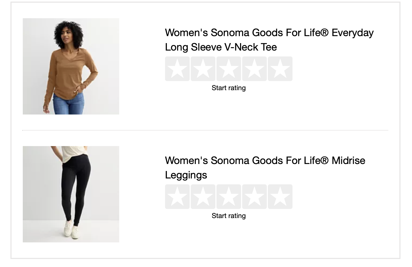
Task: Rate the Midrise Leggings five stars
Action: coord(280,197)
